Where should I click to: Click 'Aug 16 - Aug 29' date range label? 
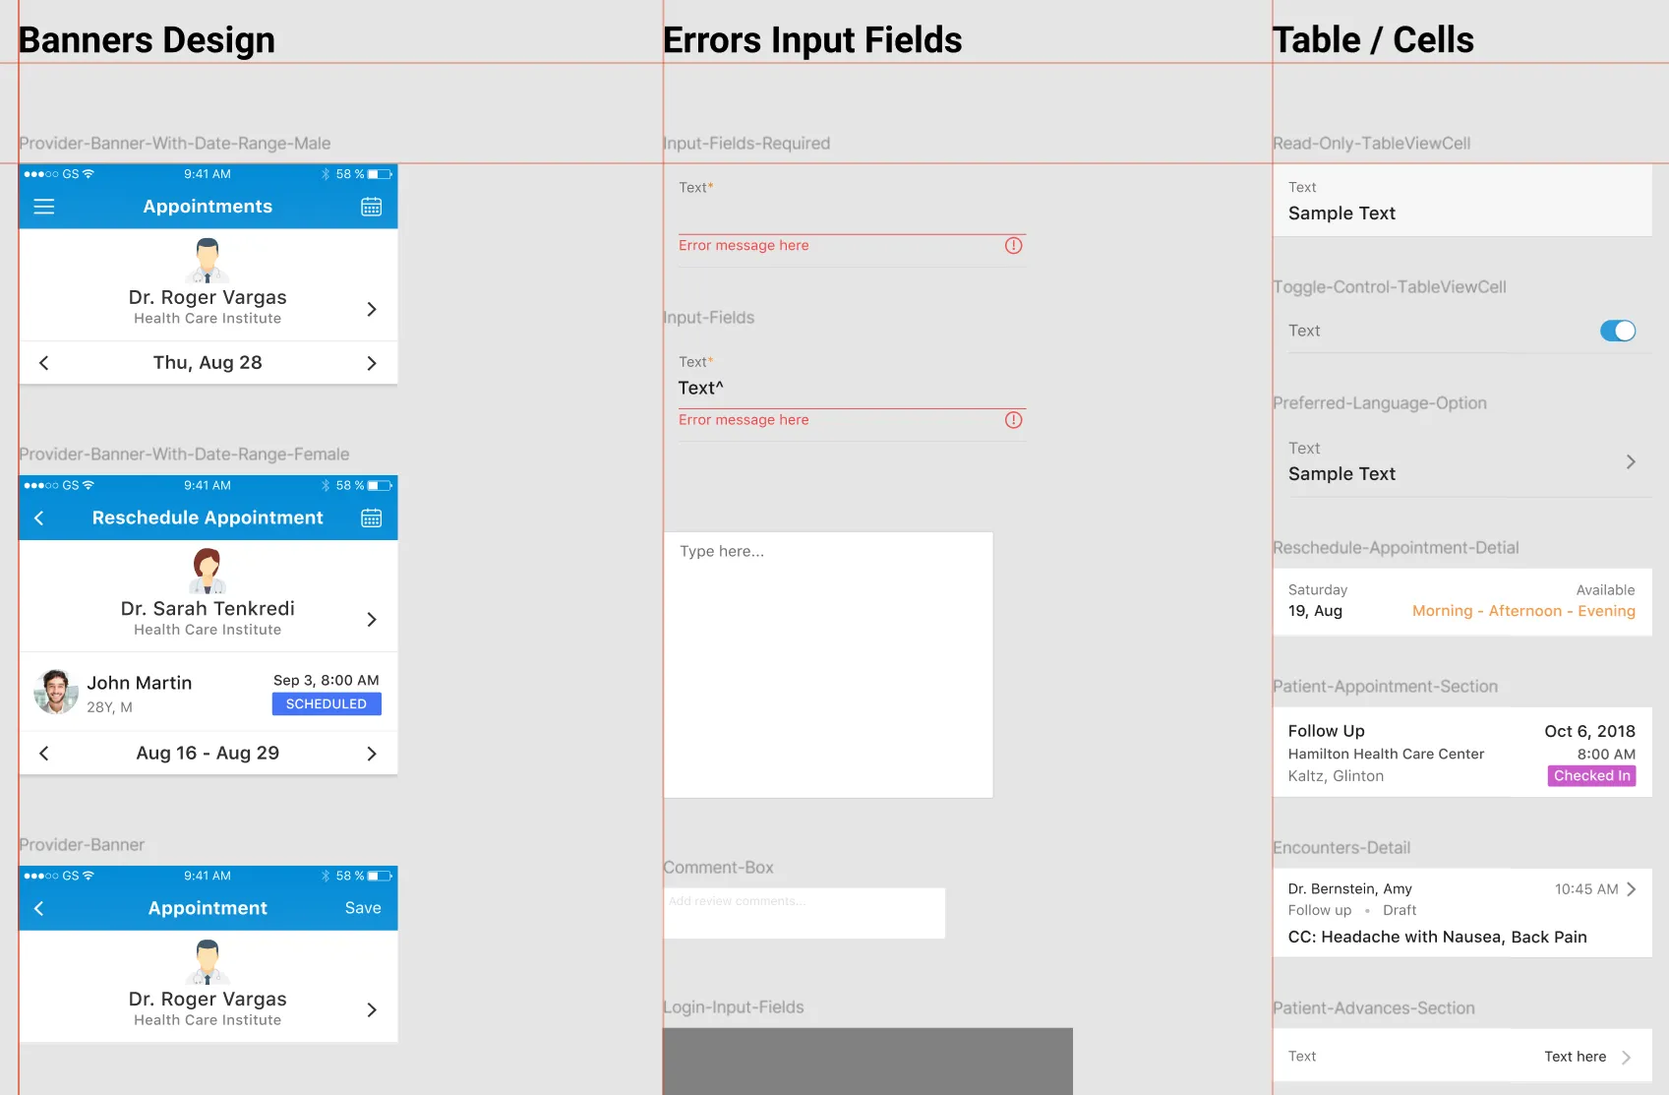208,754
